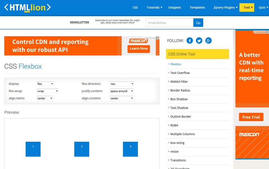Open the flex-direction dropdown
This screenshot has width=269, height=169.
[x=122, y=84]
